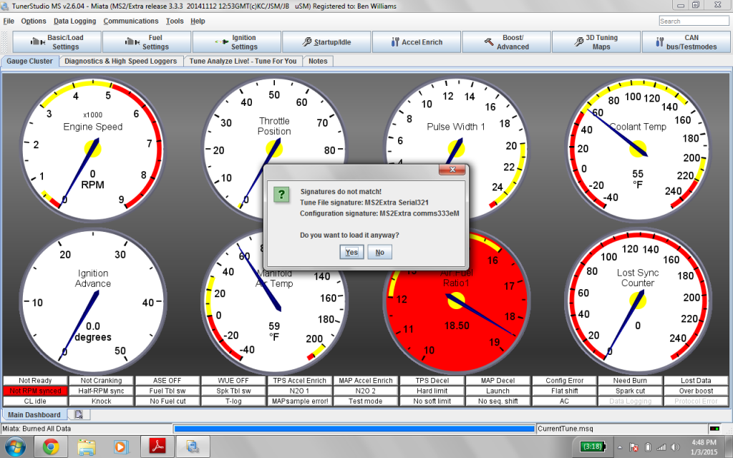Open 3D Tuning Maps
The height and width of the screenshot is (458, 733).
pos(596,42)
